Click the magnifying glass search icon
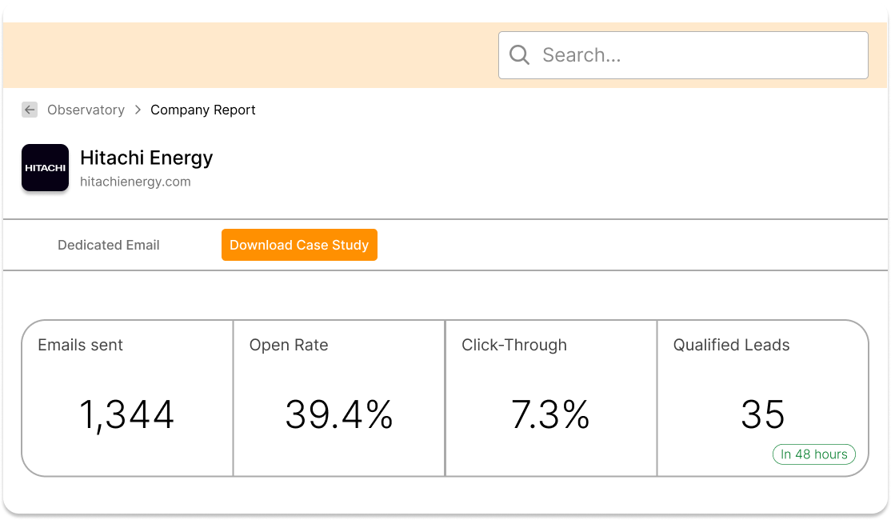Image resolution: width=891 pixels, height=520 pixels. pos(520,55)
